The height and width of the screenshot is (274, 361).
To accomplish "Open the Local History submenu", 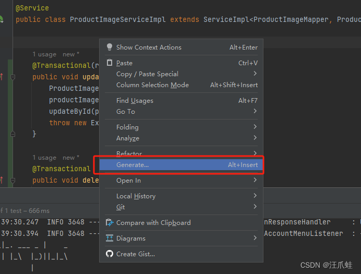I will [x=181, y=196].
